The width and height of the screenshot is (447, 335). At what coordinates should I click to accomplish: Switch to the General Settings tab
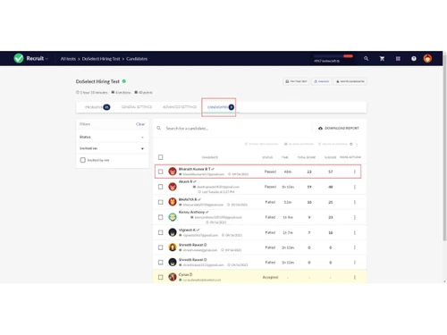click(137, 107)
